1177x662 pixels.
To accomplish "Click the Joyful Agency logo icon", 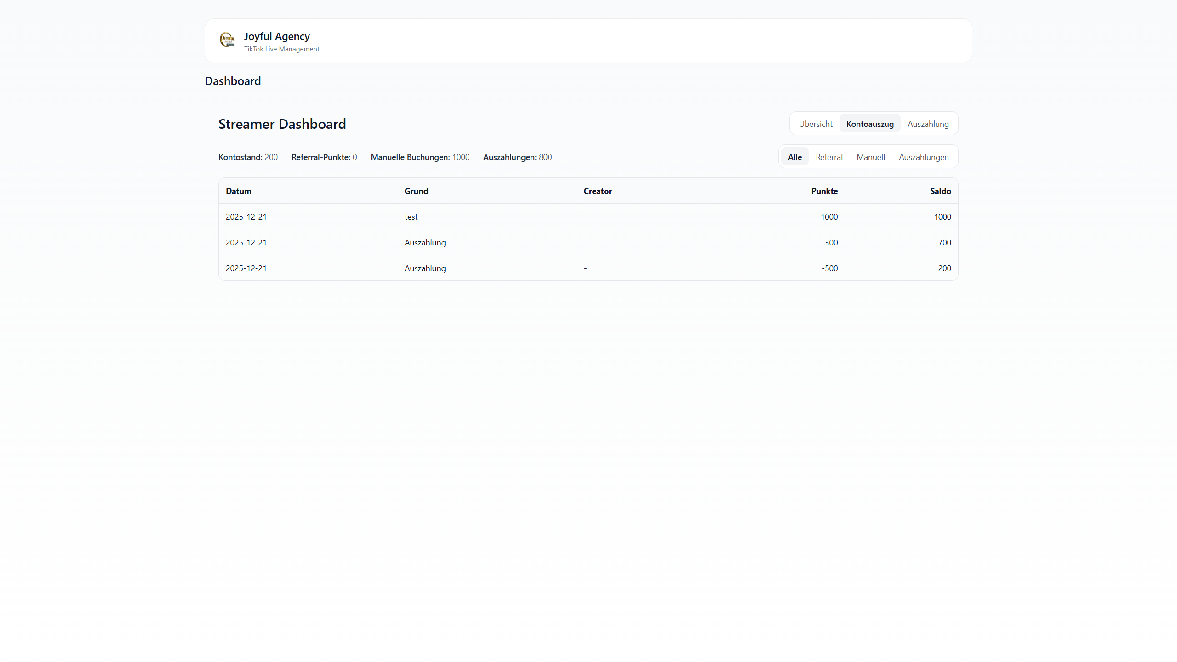I will pyautogui.click(x=227, y=40).
